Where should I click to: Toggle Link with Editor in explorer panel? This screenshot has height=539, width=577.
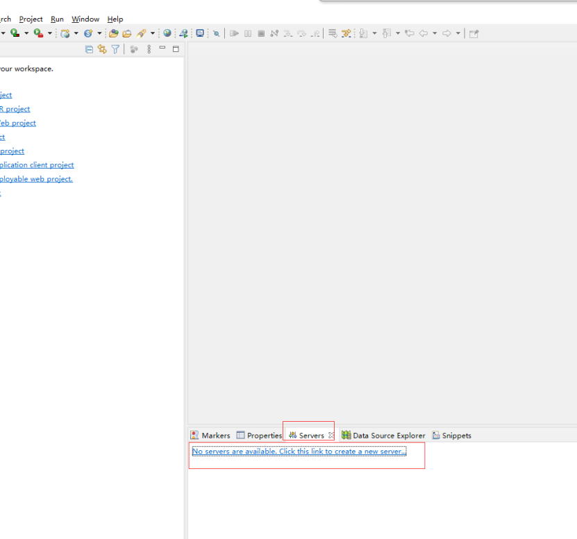[x=102, y=49]
